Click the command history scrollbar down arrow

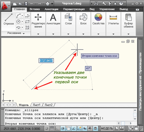135,119
